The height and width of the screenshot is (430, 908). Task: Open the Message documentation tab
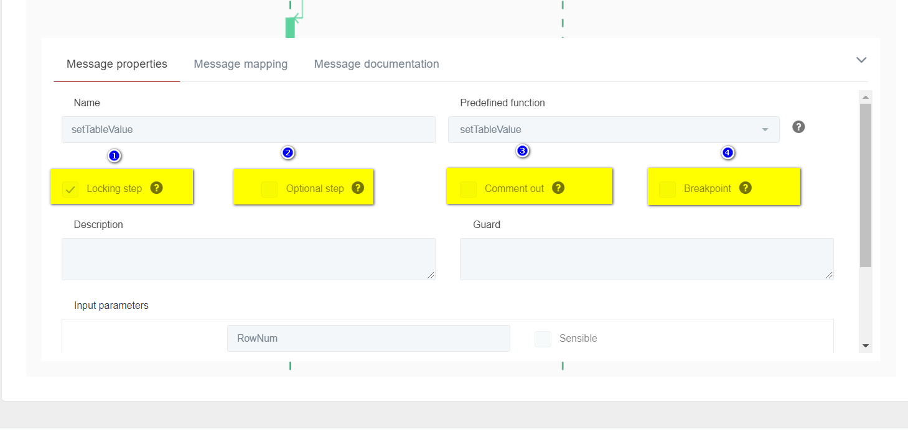click(x=376, y=64)
